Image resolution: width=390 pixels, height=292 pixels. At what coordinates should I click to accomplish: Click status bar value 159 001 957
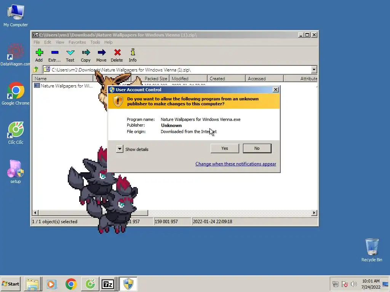point(166,222)
